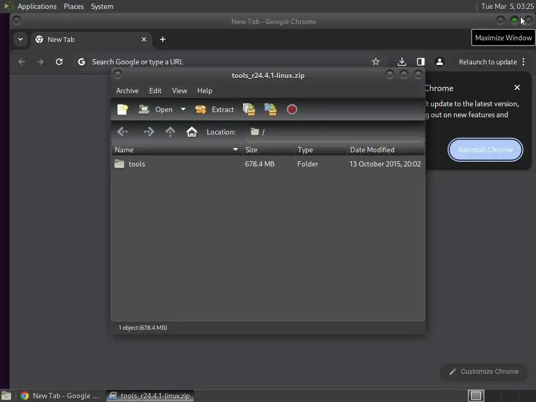The height and width of the screenshot is (402, 536).
Task: Click the Open archive button
Action: (x=156, y=109)
